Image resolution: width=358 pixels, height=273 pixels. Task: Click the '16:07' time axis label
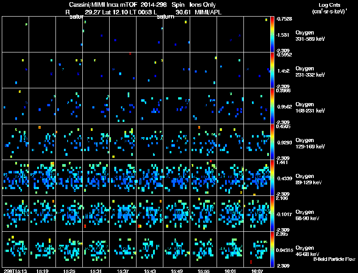pos(257,271)
